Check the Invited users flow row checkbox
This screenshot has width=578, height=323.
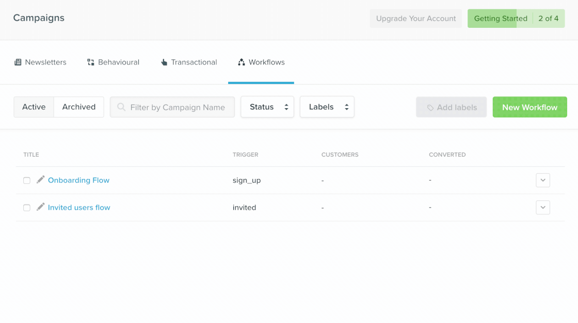pos(26,207)
